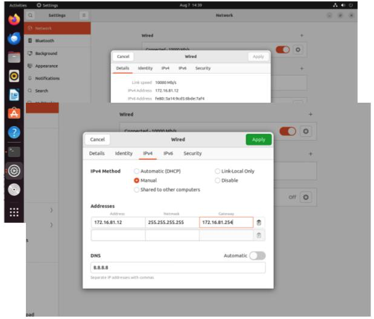Viewport: 374px width, 319px height.
Task: Launch Thunderbird mail from the dock
Action: (x=14, y=38)
